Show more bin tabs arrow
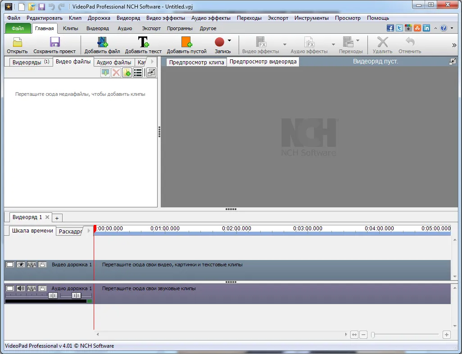 pos(152,62)
